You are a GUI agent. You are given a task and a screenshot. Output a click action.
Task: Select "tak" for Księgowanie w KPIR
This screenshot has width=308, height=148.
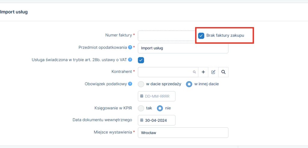click(141, 108)
